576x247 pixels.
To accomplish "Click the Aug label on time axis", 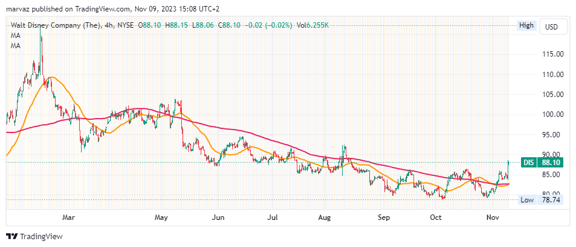I will [325, 218].
